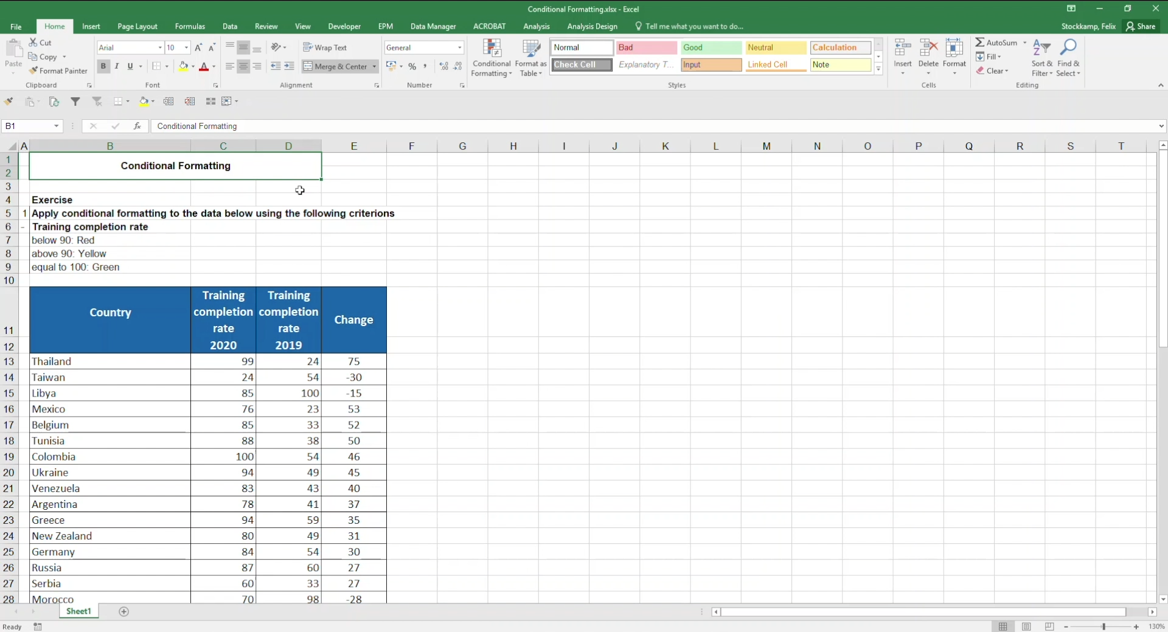This screenshot has width=1168, height=632.
Task: Toggle Italic formatting
Action: pos(117,66)
